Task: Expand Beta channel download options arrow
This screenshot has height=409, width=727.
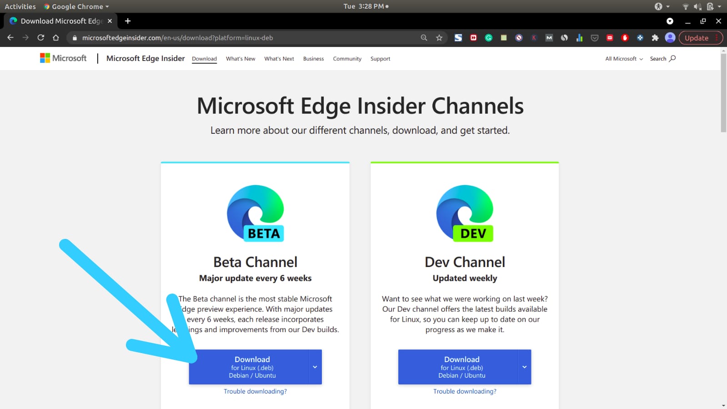Action: point(315,367)
